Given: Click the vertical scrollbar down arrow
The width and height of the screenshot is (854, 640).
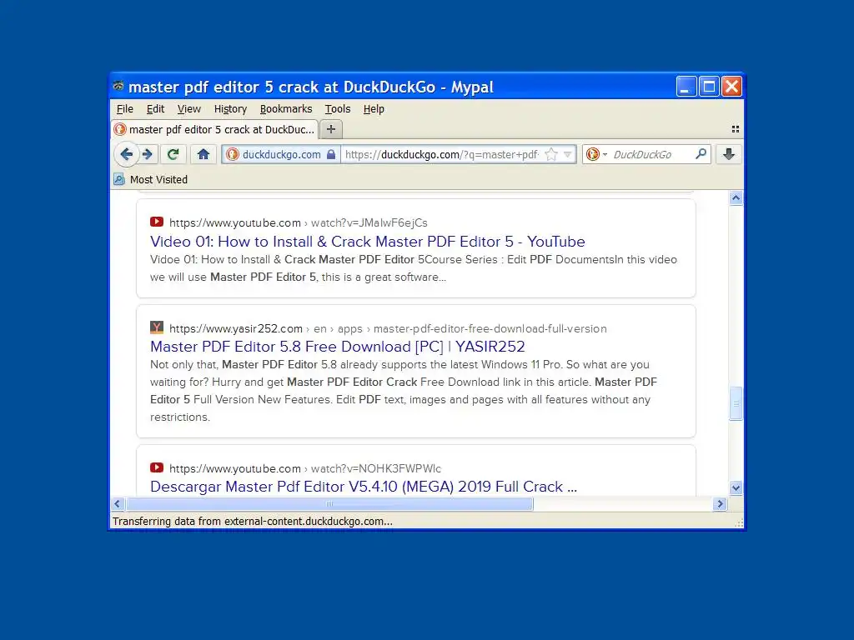Looking at the screenshot, I should coord(736,487).
